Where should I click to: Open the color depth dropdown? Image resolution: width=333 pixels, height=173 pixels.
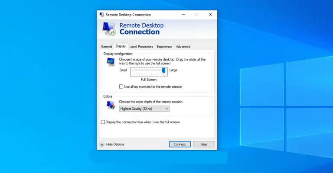click(x=144, y=109)
